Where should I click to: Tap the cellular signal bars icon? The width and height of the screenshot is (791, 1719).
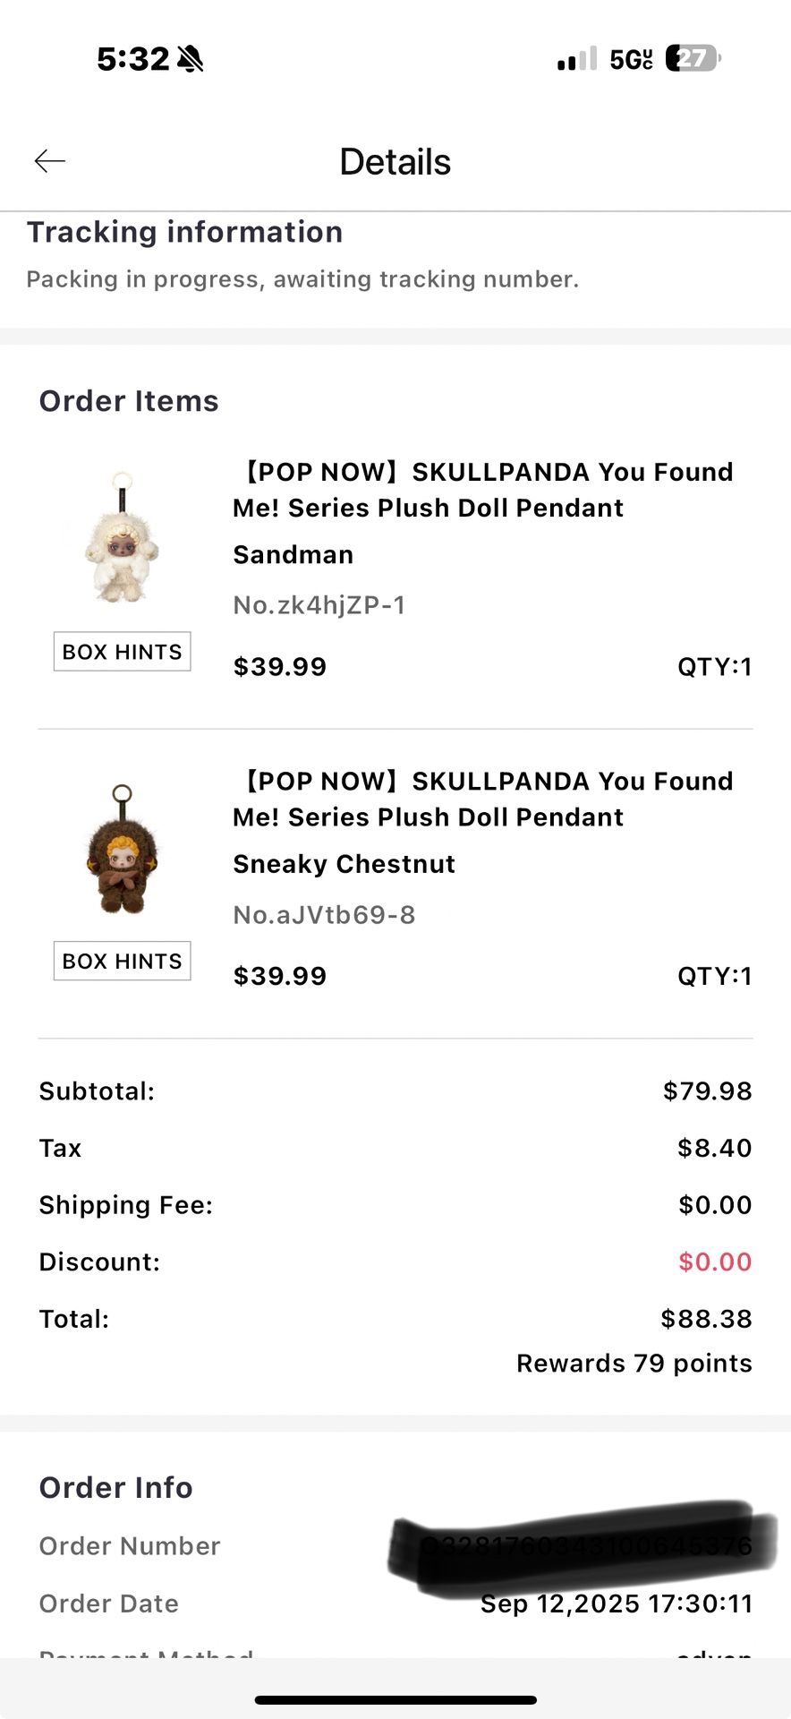click(576, 59)
